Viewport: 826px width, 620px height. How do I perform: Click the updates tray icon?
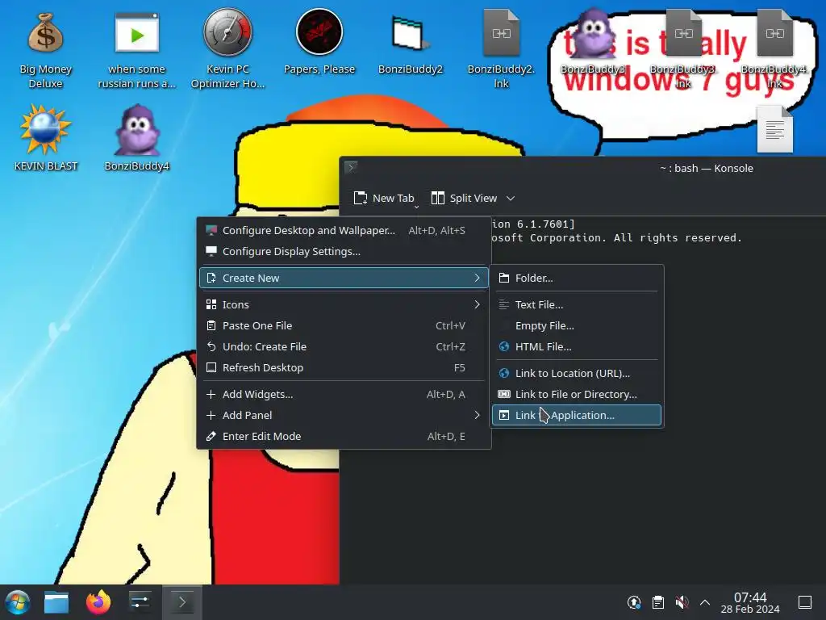click(634, 602)
